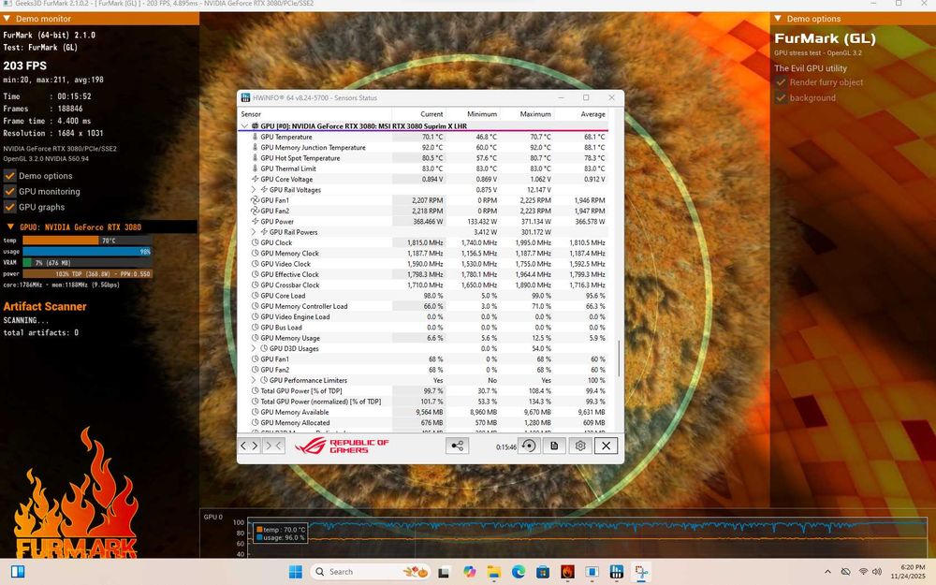Image resolution: width=936 pixels, height=585 pixels.
Task: Click the Current column header
Action: tap(419, 114)
